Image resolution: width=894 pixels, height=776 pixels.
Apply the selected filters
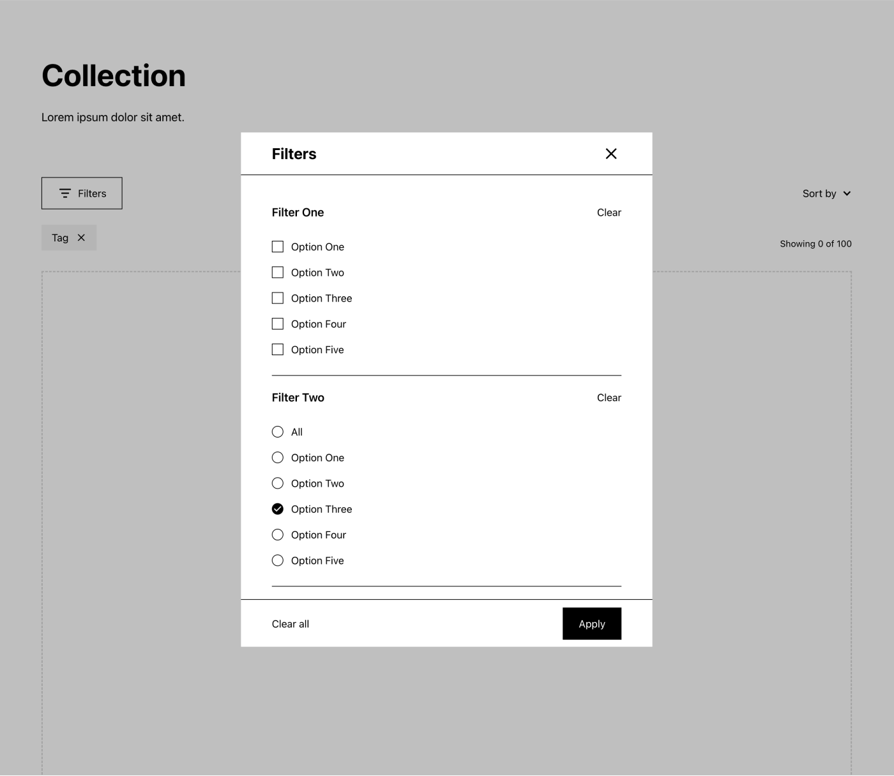[x=592, y=624]
